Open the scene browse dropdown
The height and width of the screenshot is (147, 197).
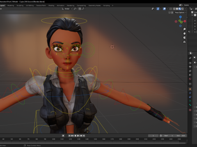click(181, 5)
